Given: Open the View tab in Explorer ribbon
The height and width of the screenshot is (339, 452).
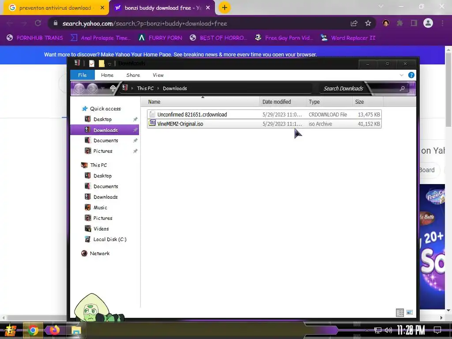Looking at the screenshot, I should (158, 75).
